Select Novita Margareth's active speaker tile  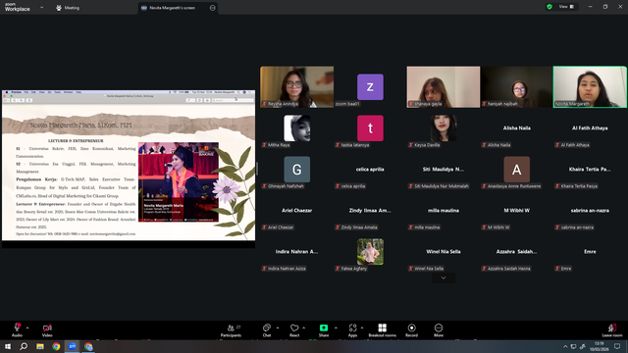tap(590, 87)
